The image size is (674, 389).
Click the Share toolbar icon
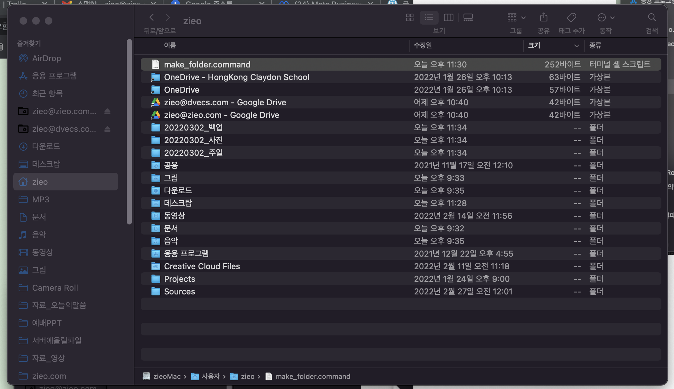(543, 18)
